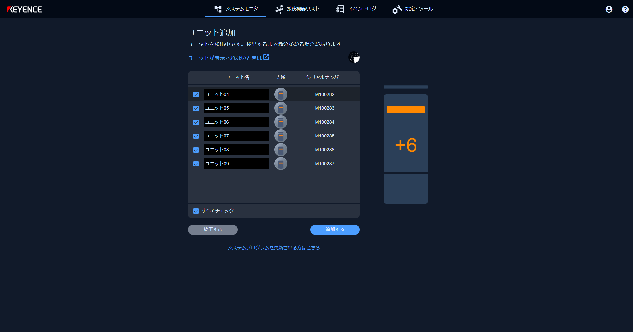Image resolution: width=633 pixels, height=332 pixels.
Task: Go to the イベントログ tab
Action: [356, 9]
